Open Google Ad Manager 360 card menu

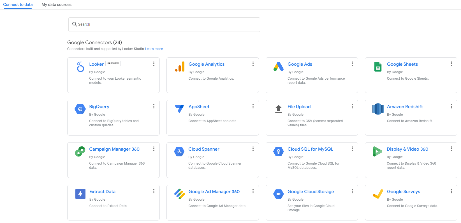click(253, 191)
